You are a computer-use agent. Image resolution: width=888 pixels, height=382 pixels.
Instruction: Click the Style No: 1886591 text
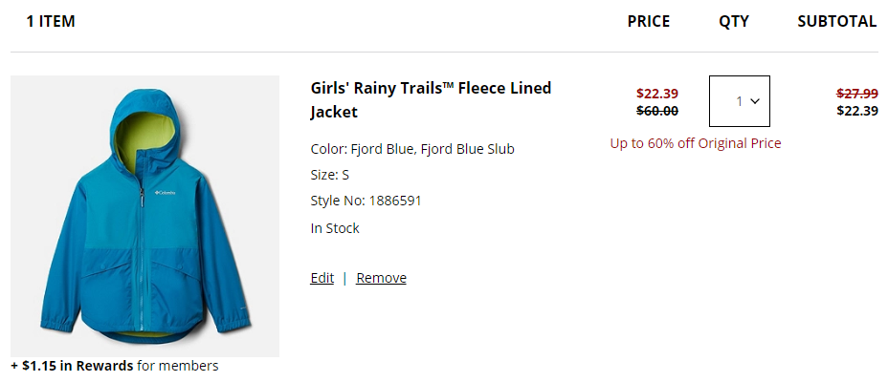click(366, 201)
